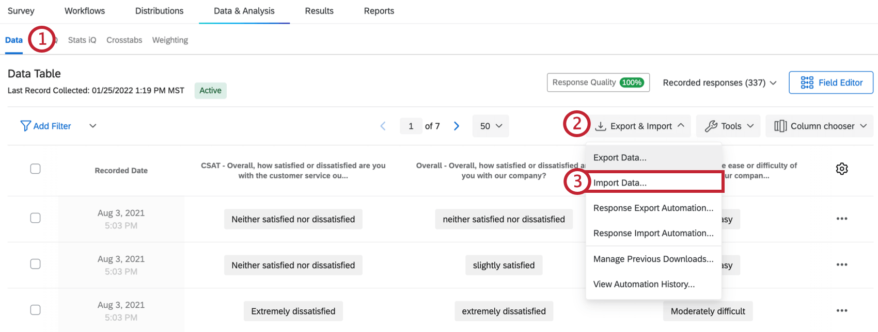Open the Tools dropdown menu

728,126
